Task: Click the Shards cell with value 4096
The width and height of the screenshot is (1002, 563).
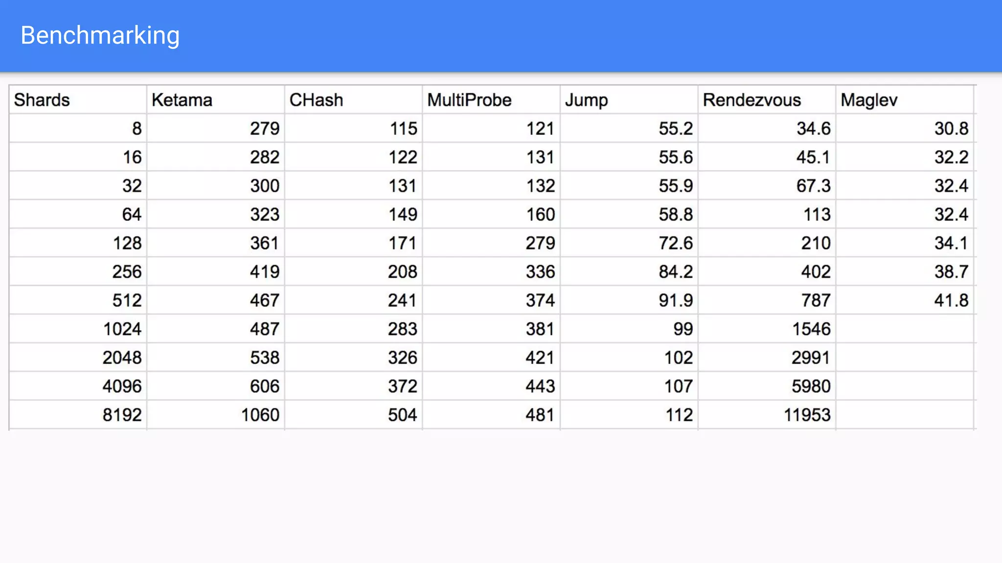Action: (78, 386)
